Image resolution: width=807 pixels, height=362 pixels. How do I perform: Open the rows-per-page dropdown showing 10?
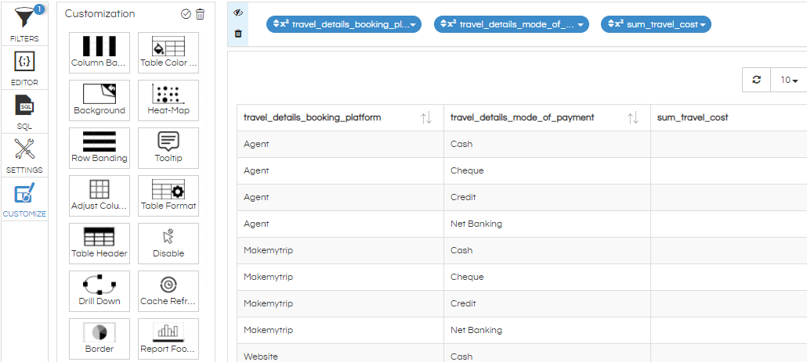tap(789, 80)
